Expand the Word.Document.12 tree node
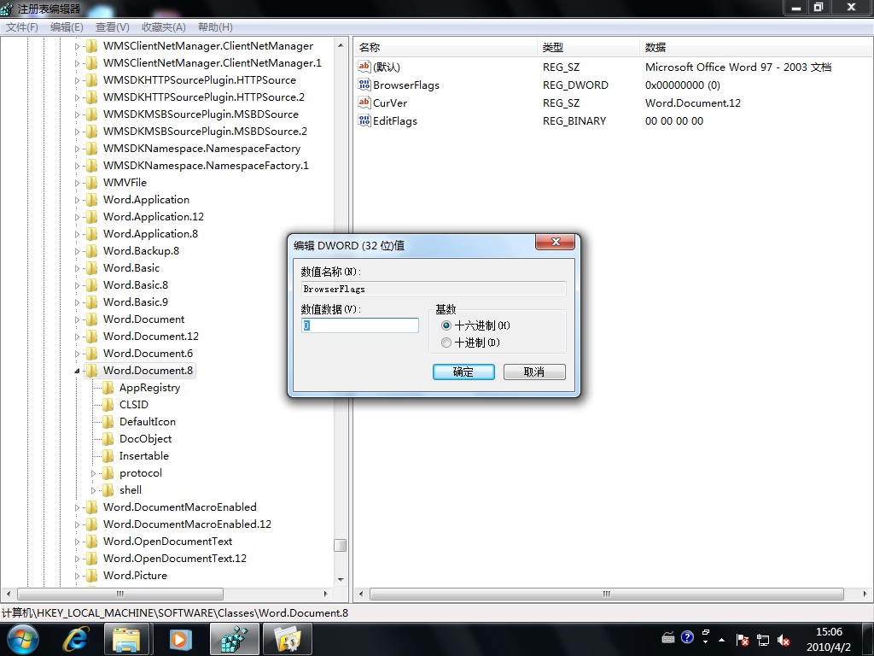This screenshot has height=656, width=874. click(77, 337)
